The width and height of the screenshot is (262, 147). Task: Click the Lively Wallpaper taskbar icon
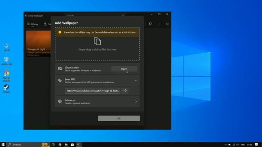(x=79, y=145)
